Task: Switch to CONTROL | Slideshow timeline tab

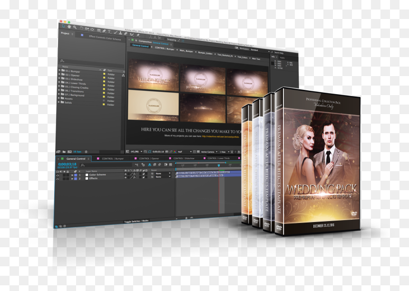Action: [x=184, y=158]
